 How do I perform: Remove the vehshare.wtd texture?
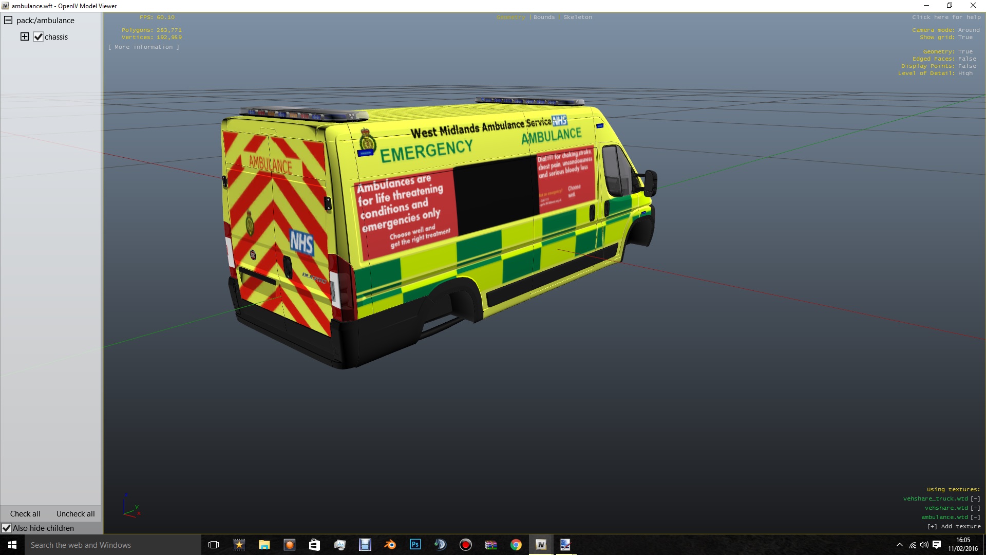point(975,508)
